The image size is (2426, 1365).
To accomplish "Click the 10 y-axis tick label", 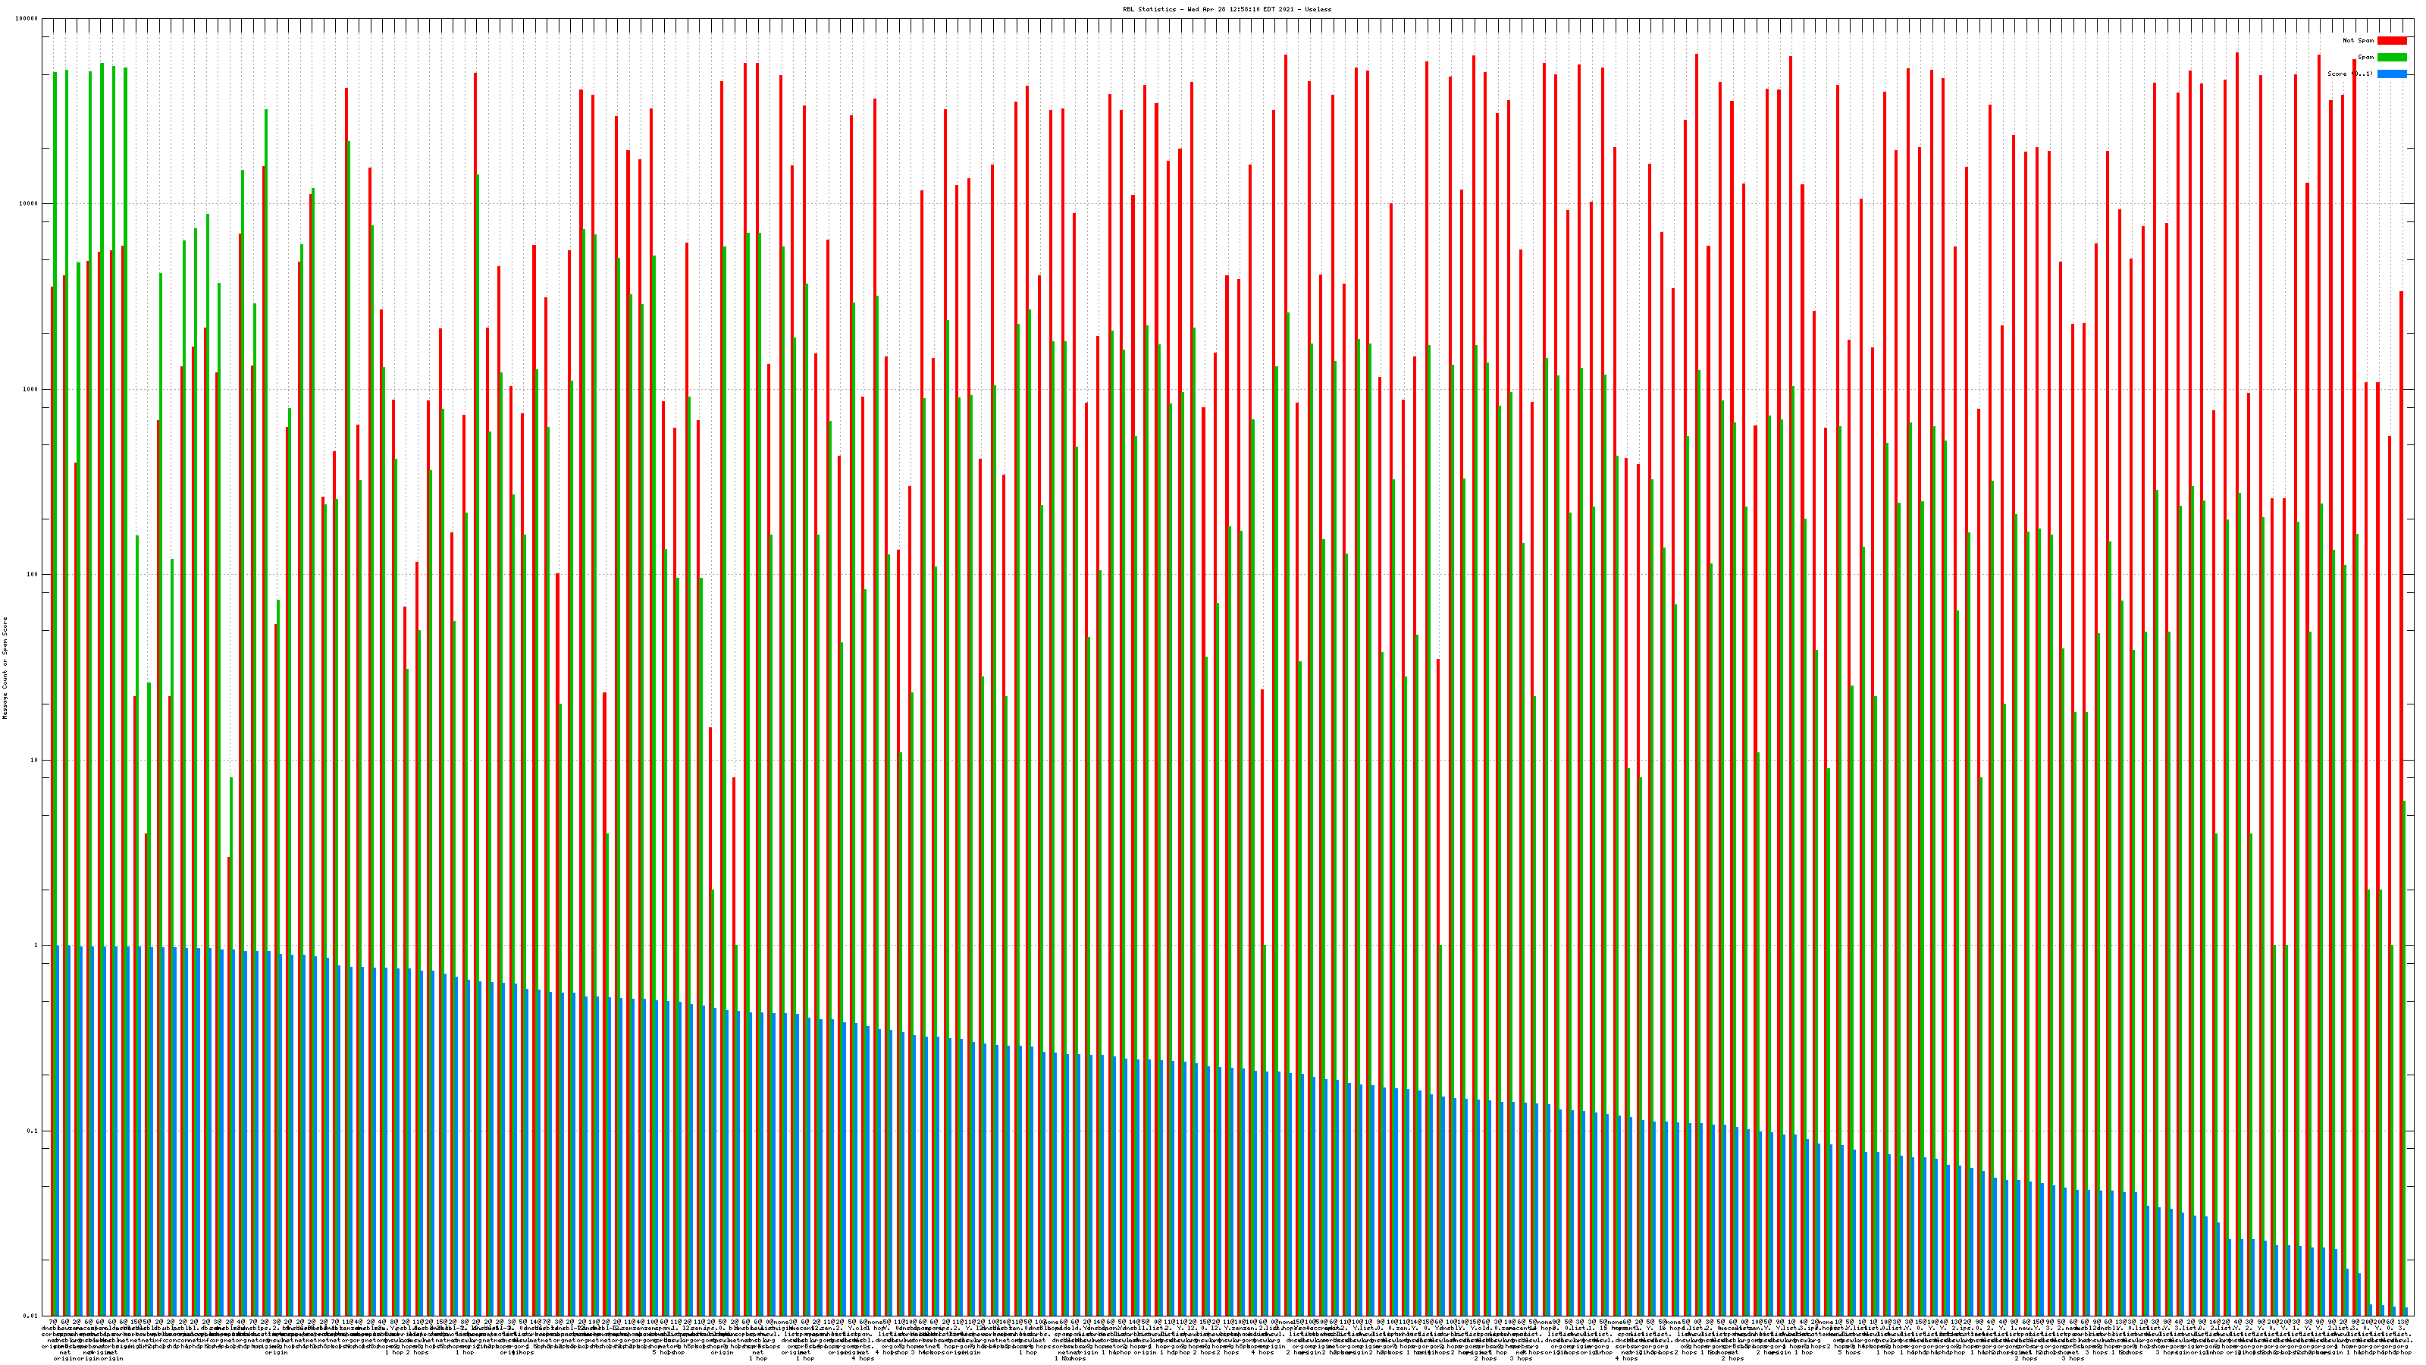I will (35, 760).
